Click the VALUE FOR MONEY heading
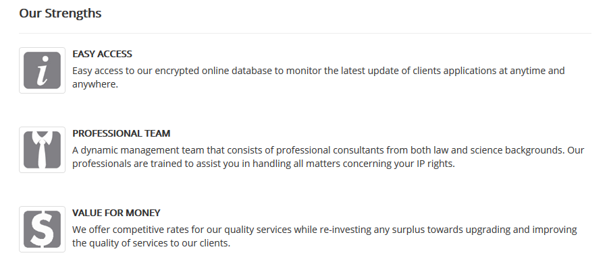Screen dimensions: 609x270 pos(116,213)
